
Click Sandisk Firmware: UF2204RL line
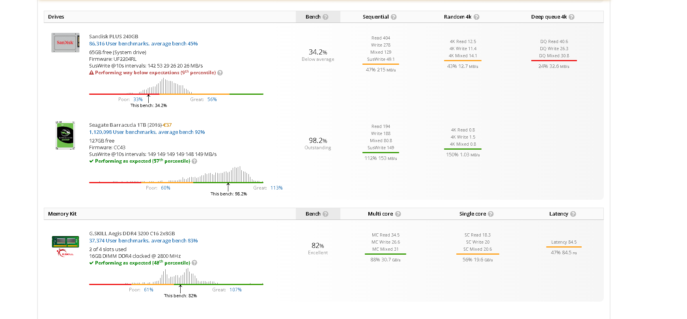point(113,59)
